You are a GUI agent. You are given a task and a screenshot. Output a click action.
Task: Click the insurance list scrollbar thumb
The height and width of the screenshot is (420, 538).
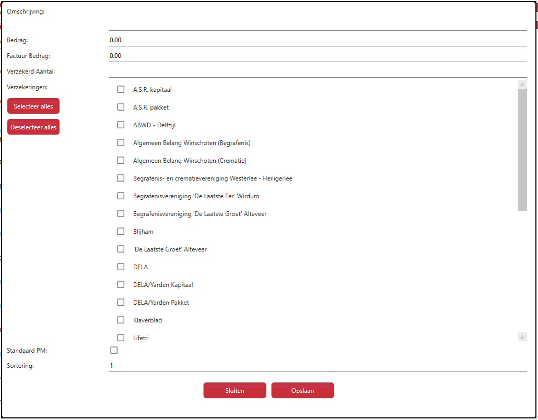(x=522, y=150)
